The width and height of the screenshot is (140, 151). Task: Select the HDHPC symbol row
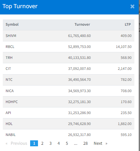[x=68, y=102]
